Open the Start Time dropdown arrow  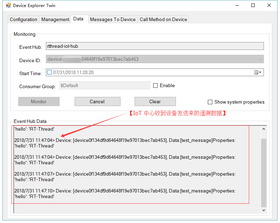(x=261, y=73)
